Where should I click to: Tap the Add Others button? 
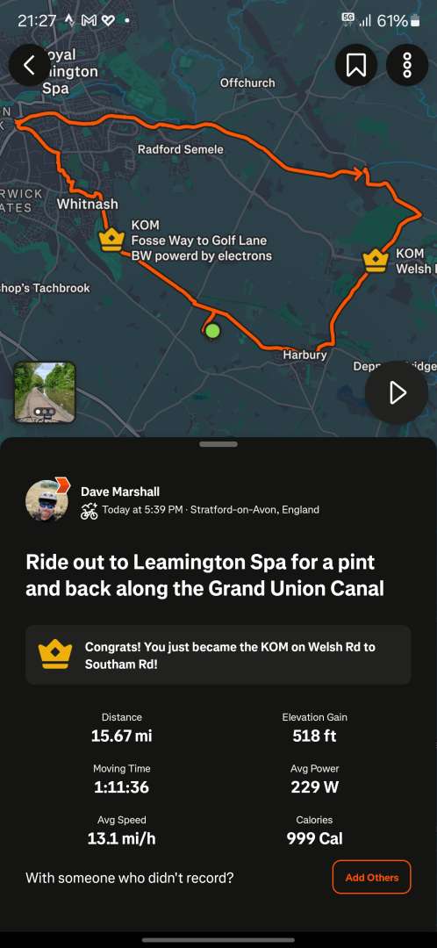[x=372, y=877]
